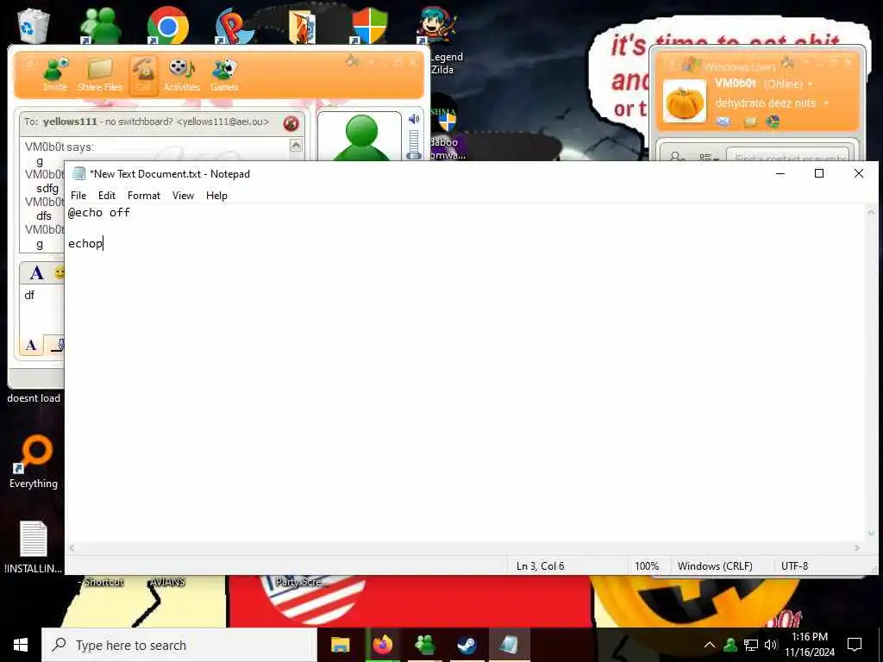Open Games in the chat toolbar

tap(224, 74)
